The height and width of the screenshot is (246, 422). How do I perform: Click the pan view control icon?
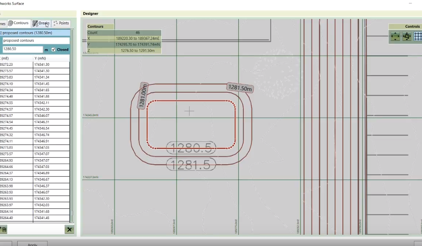pyautogui.click(x=395, y=36)
